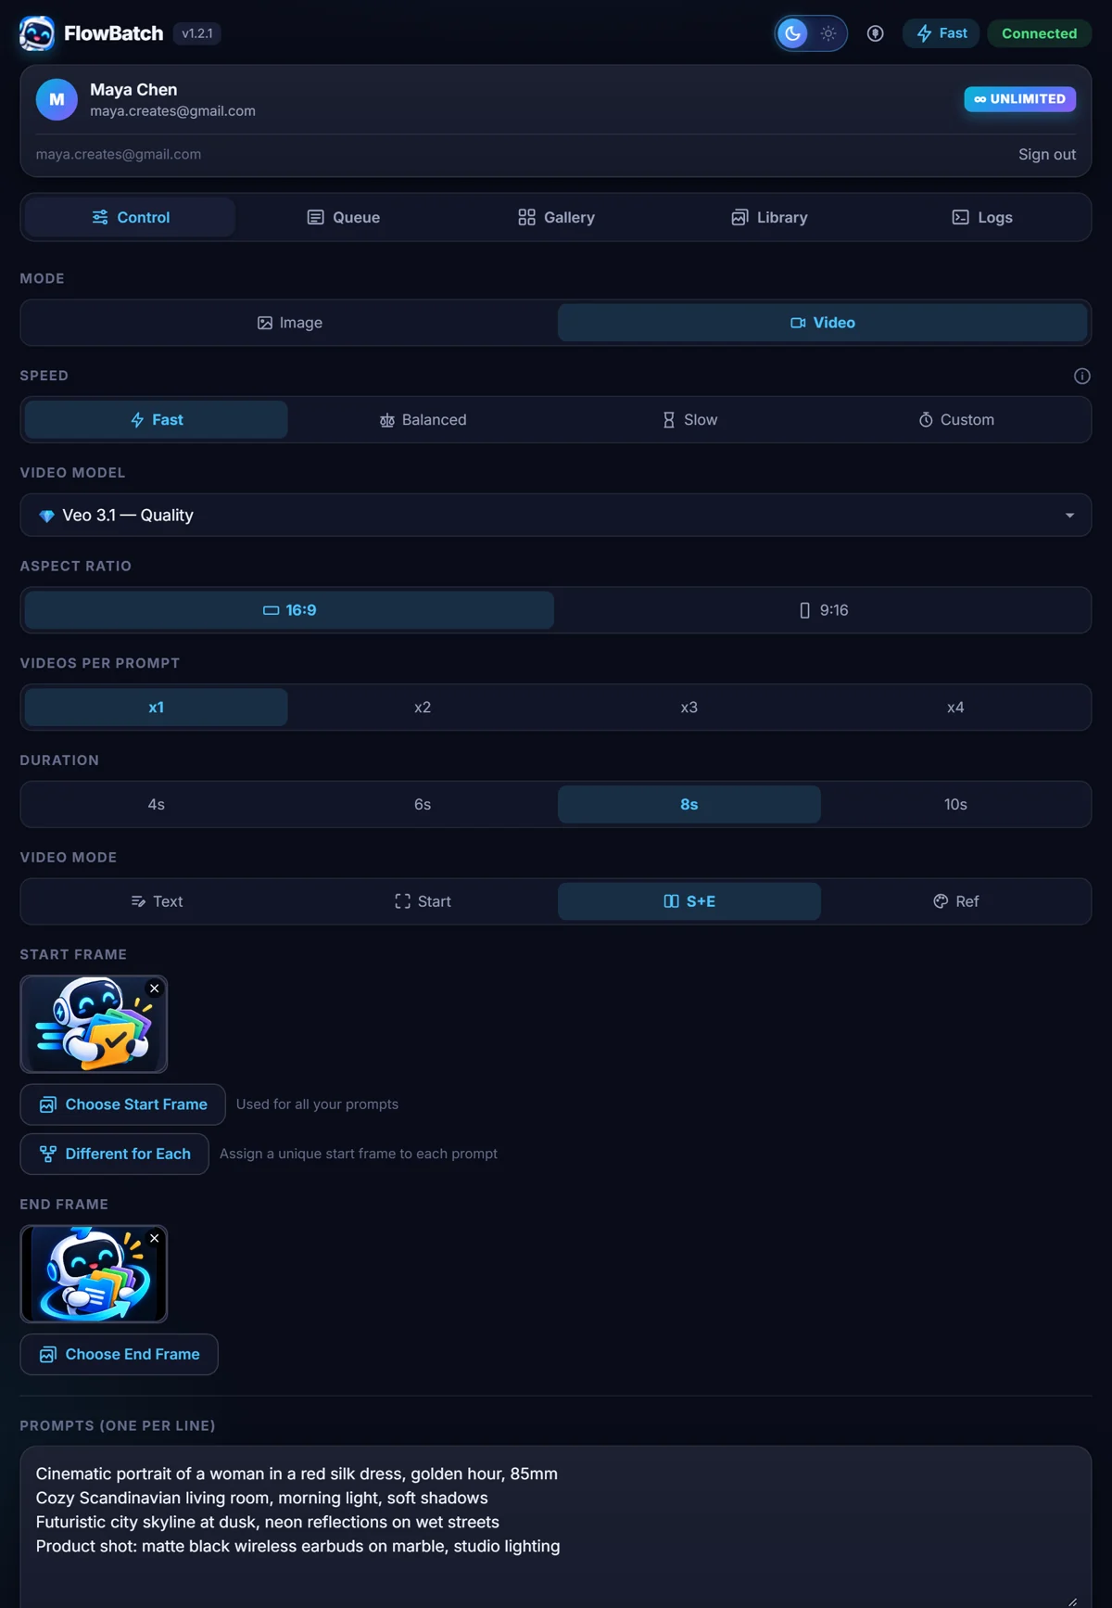The image size is (1112, 1608).
Task: Switch to light theme sun icon
Action: pos(828,33)
